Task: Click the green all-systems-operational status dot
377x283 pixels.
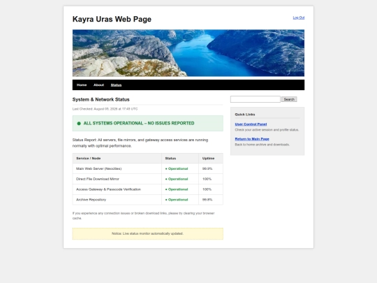Action: (x=79, y=124)
